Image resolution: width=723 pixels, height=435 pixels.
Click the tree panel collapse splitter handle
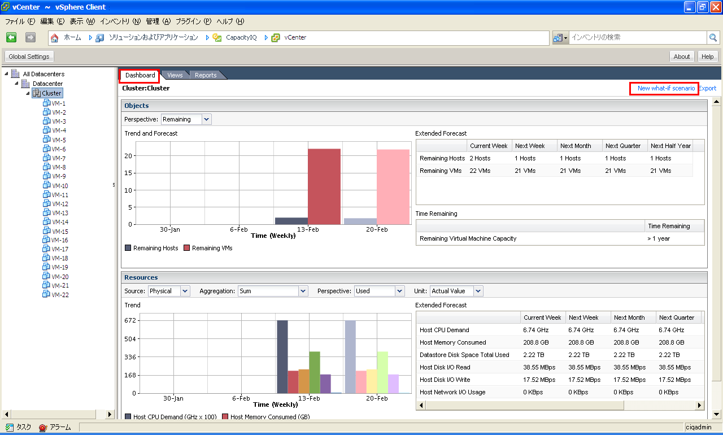click(x=114, y=185)
